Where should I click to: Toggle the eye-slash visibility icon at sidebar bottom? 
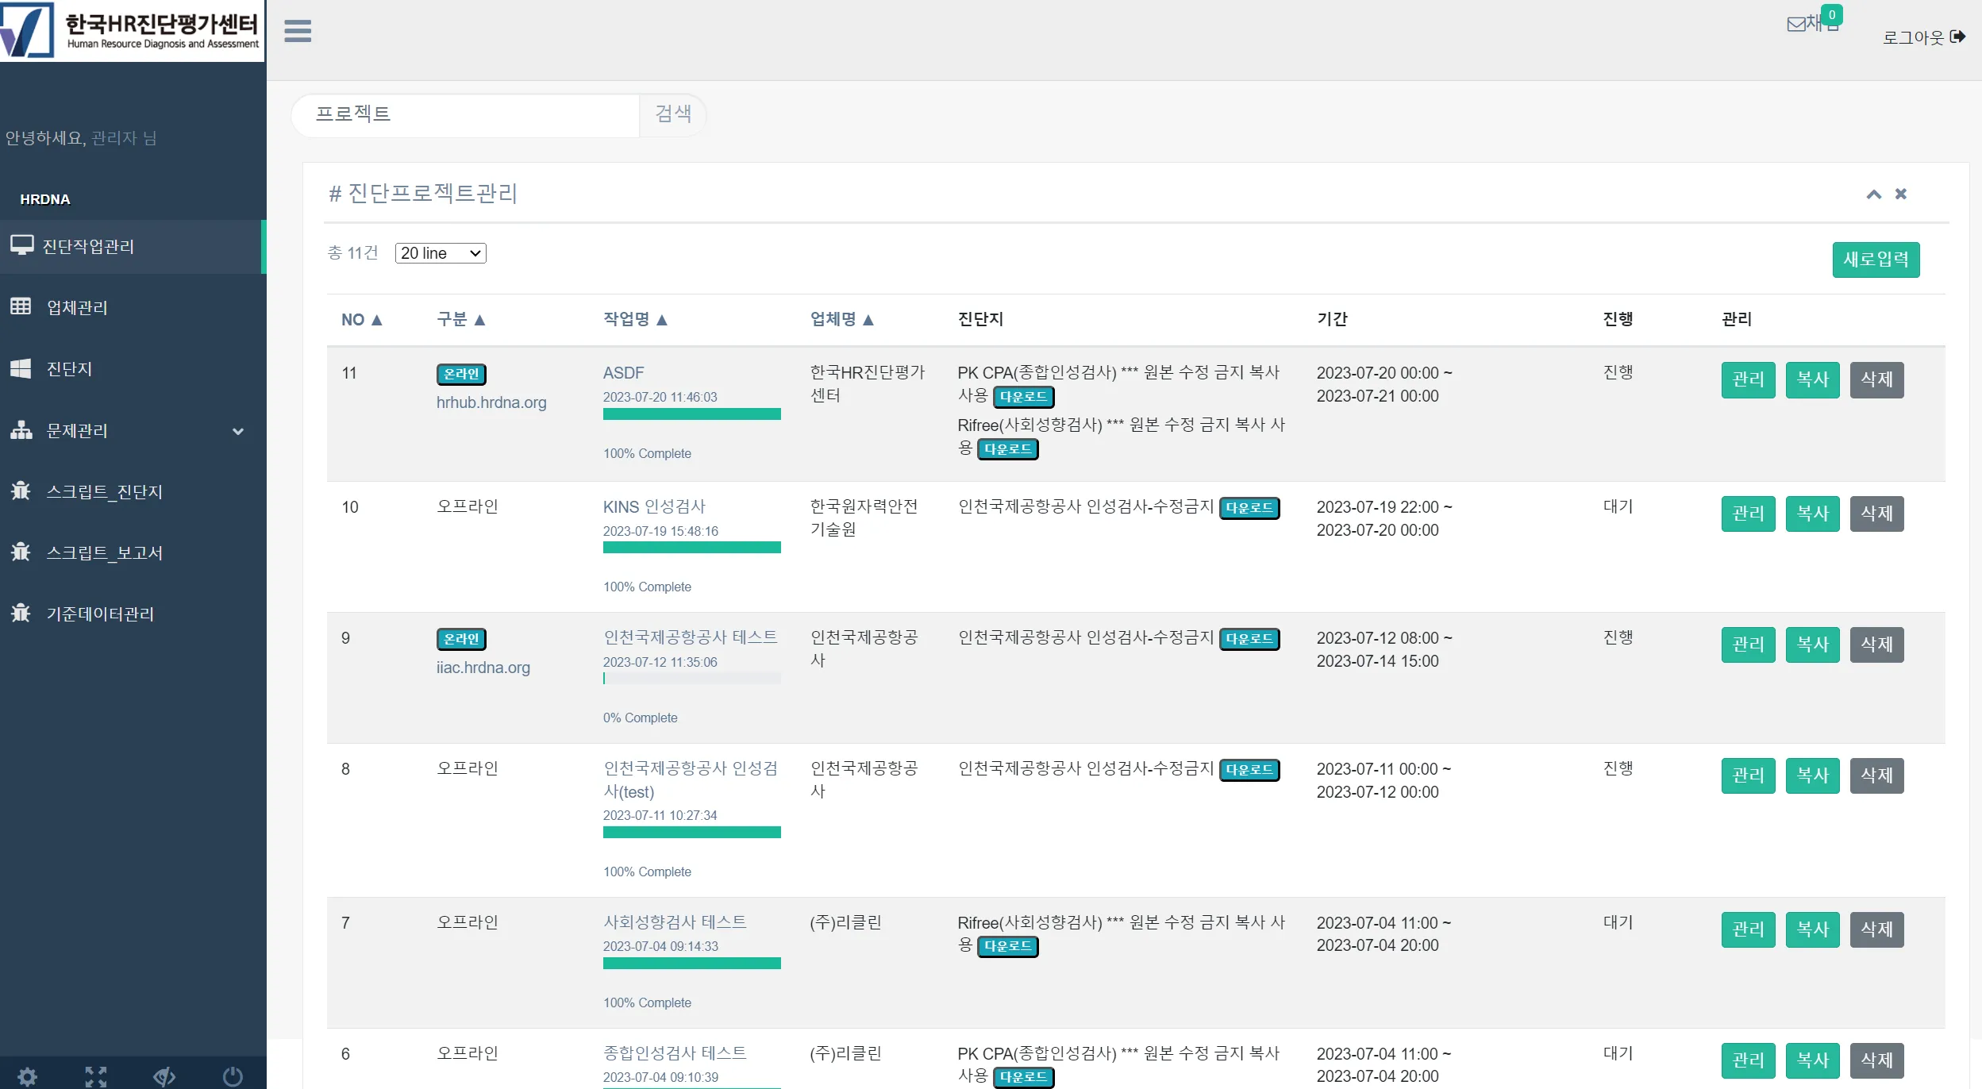point(163,1076)
